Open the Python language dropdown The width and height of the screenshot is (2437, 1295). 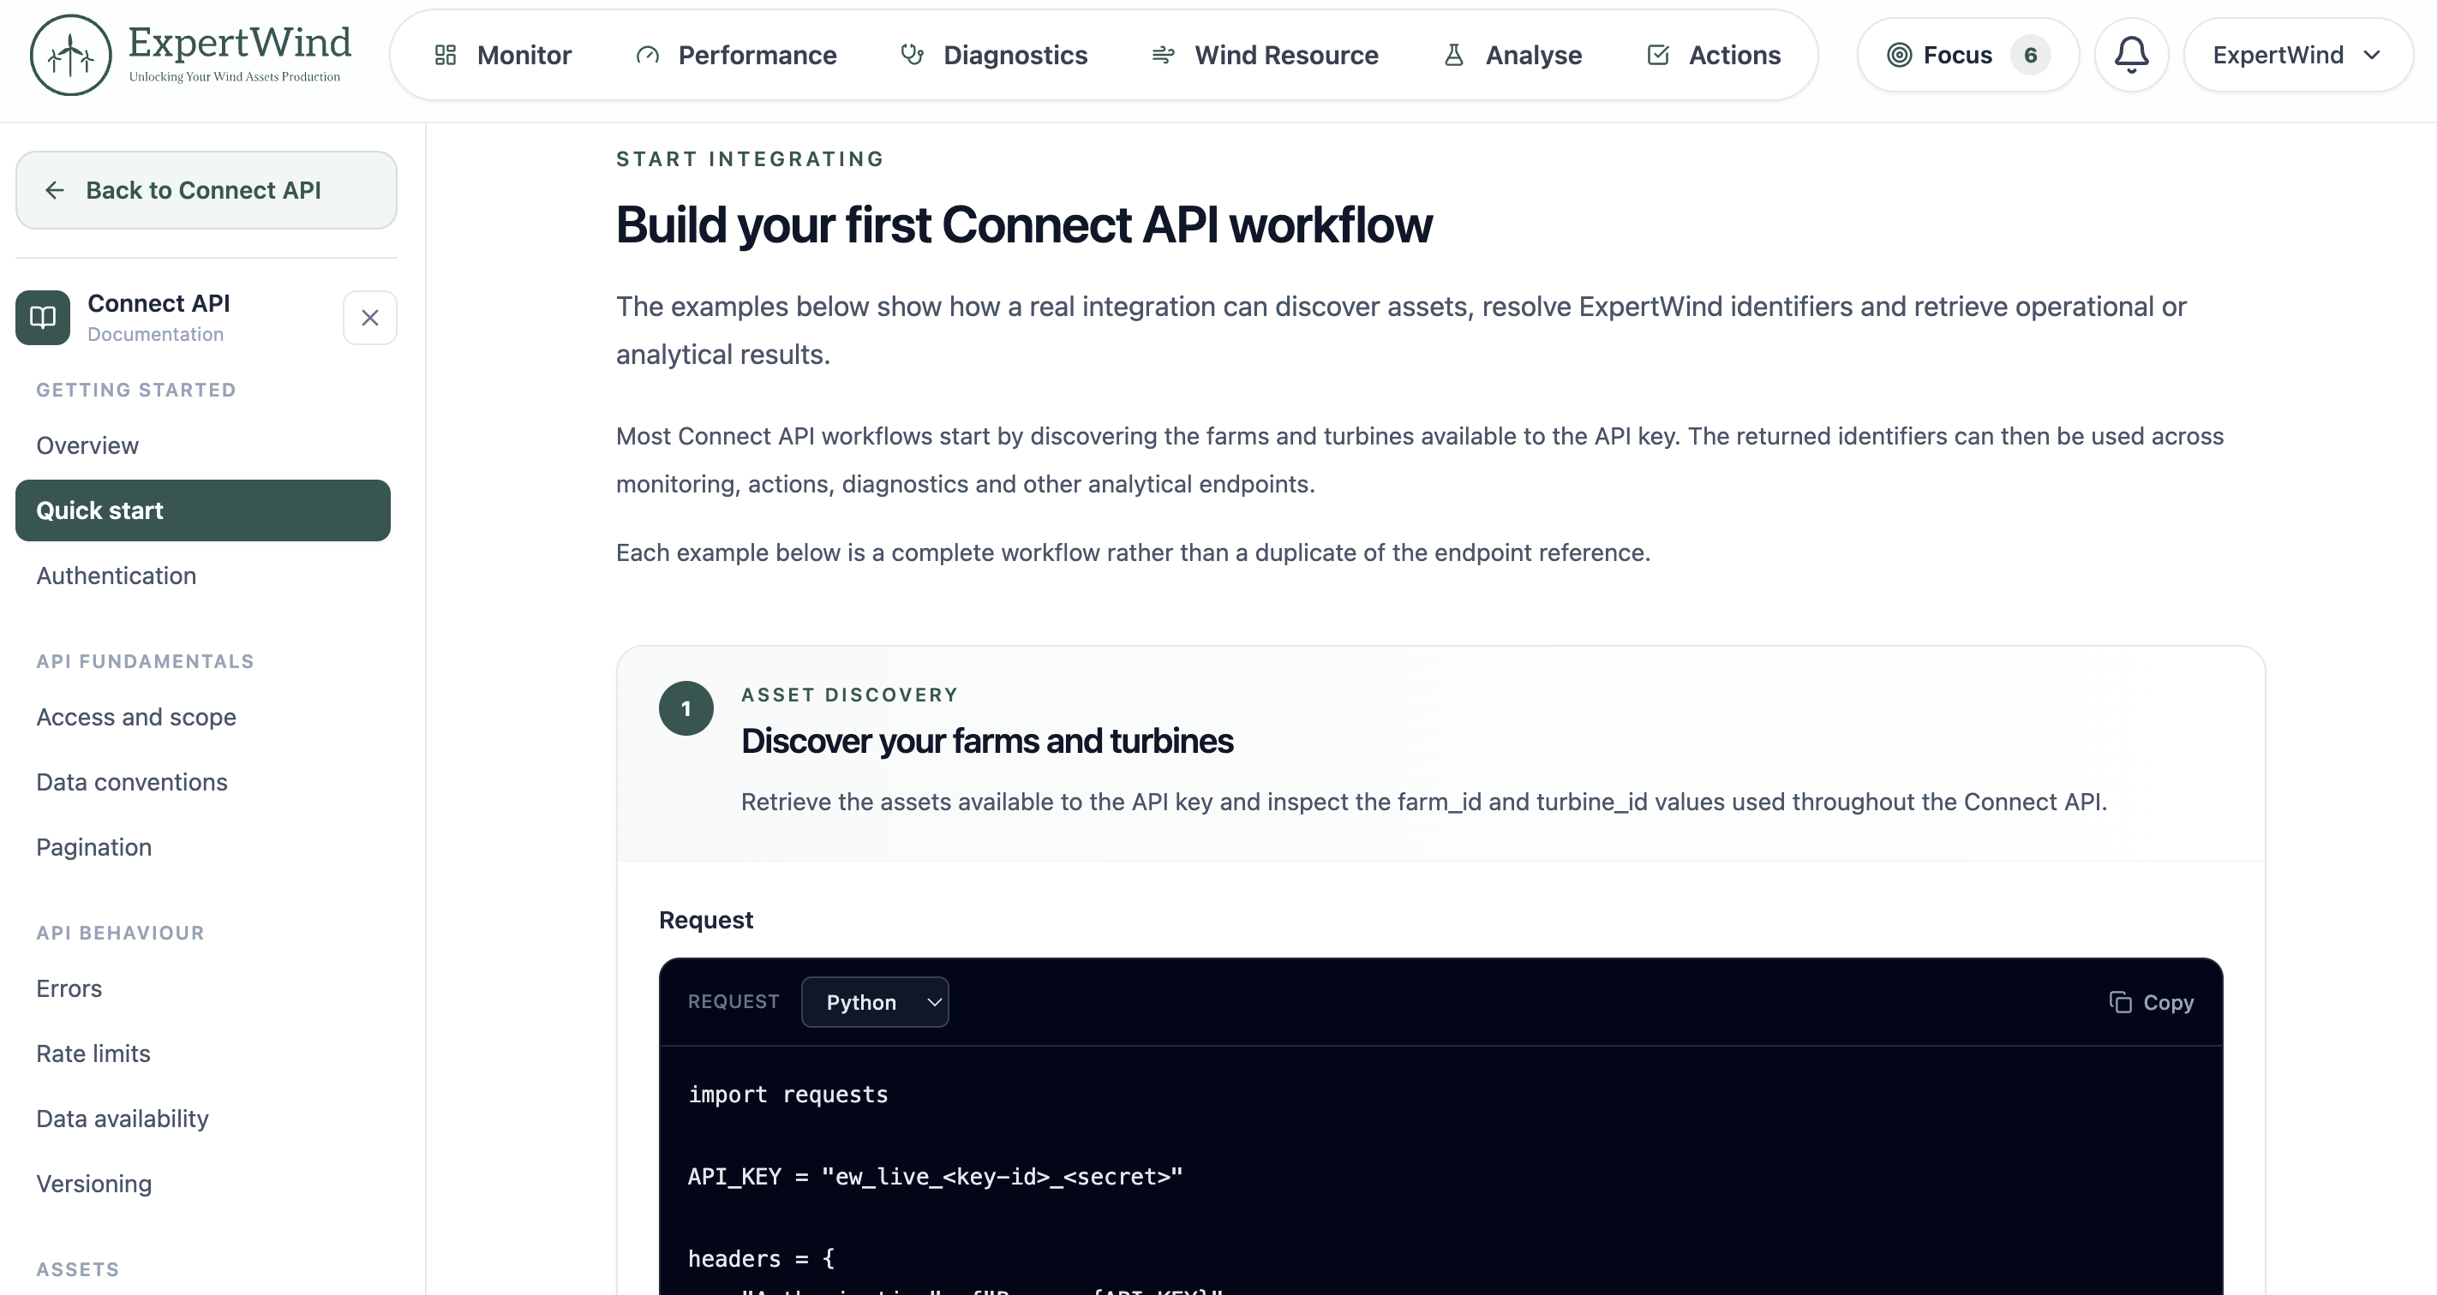click(x=875, y=1002)
